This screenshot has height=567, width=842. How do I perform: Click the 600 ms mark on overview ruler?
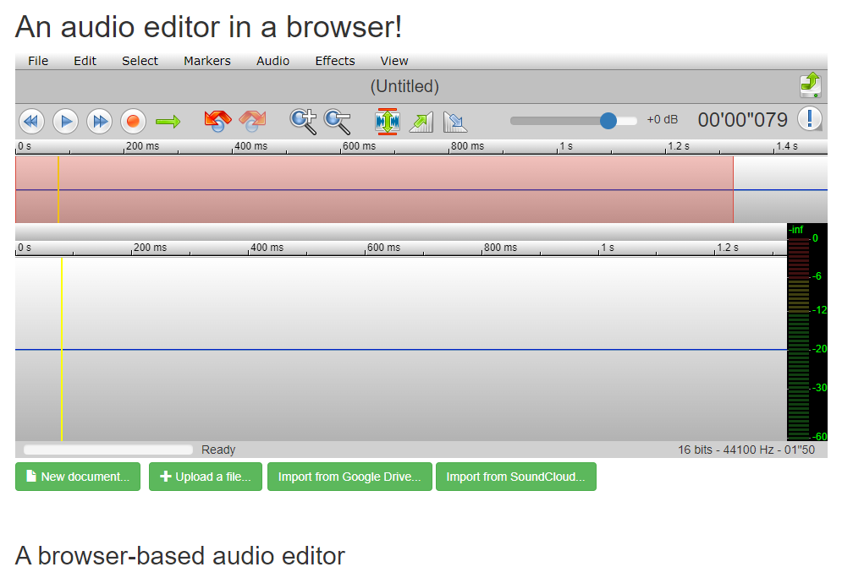[359, 146]
